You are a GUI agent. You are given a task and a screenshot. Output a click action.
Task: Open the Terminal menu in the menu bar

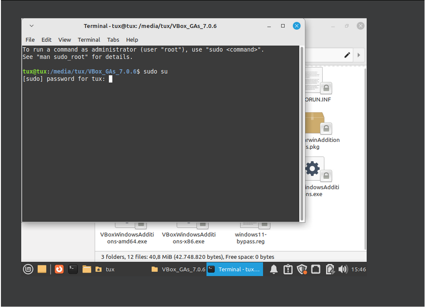click(89, 40)
